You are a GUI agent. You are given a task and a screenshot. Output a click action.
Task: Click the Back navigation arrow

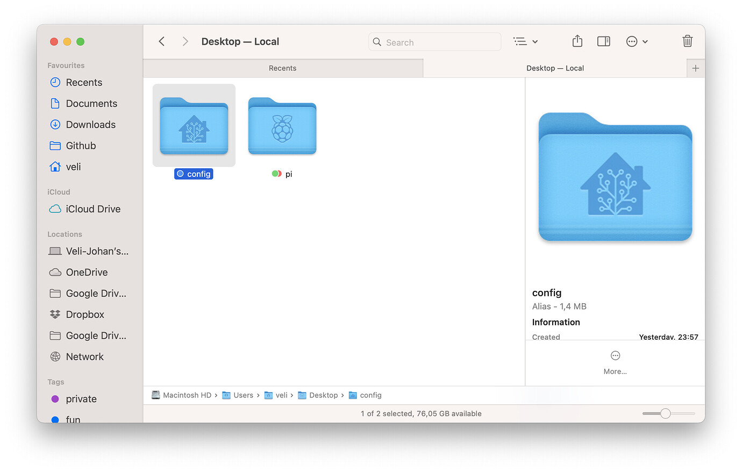[161, 41]
